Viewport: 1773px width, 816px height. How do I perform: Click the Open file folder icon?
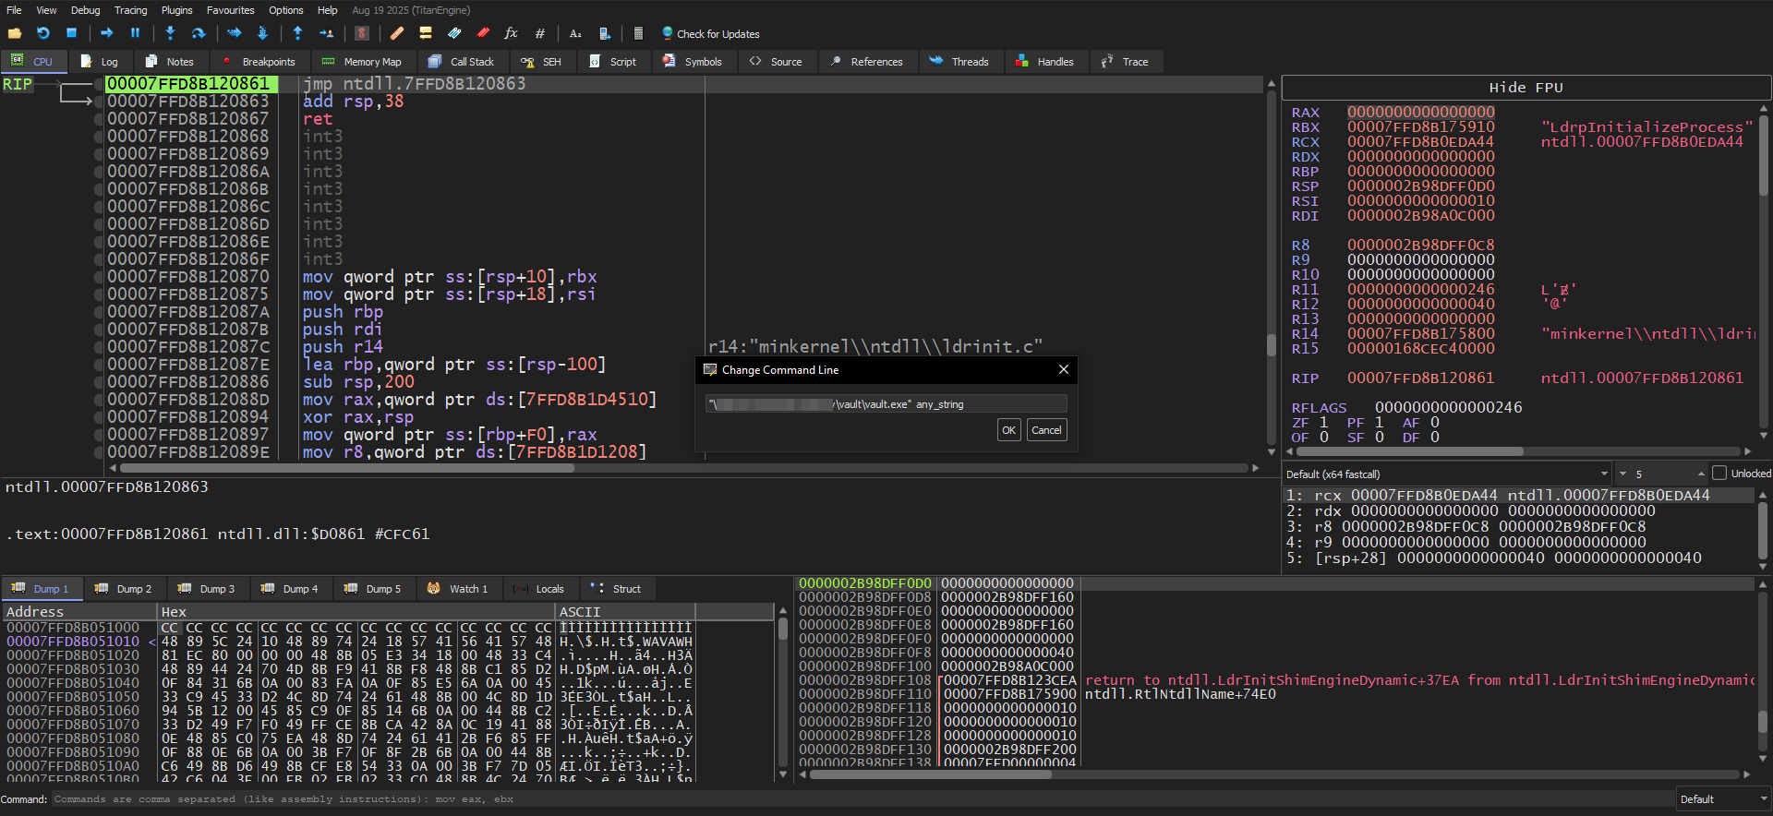[x=15, y=33]
